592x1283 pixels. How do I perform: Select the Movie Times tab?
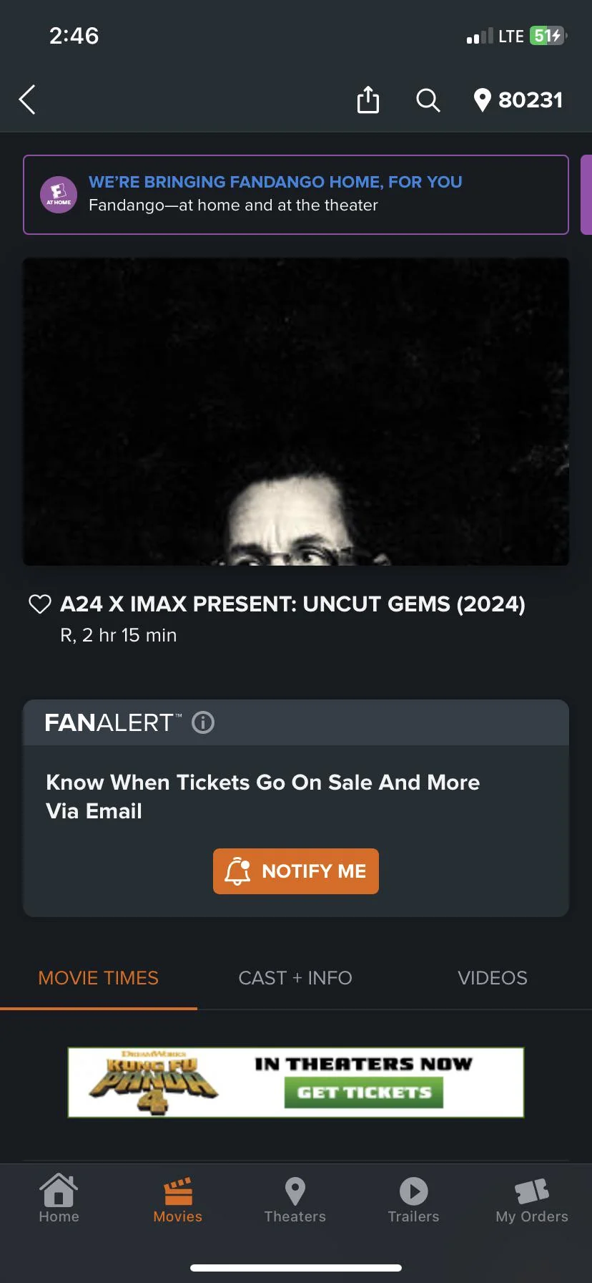(99, 978)
